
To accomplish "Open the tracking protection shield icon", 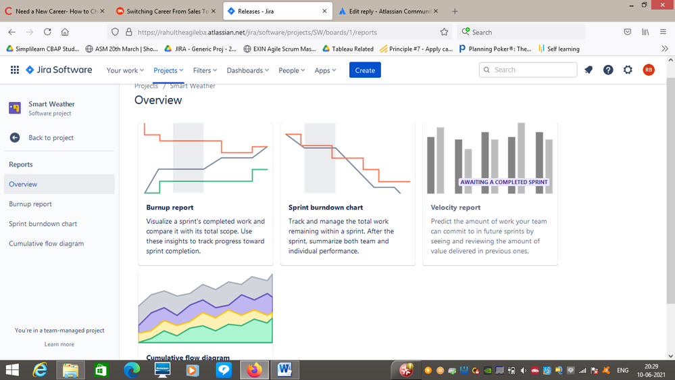I will point(115,32).
